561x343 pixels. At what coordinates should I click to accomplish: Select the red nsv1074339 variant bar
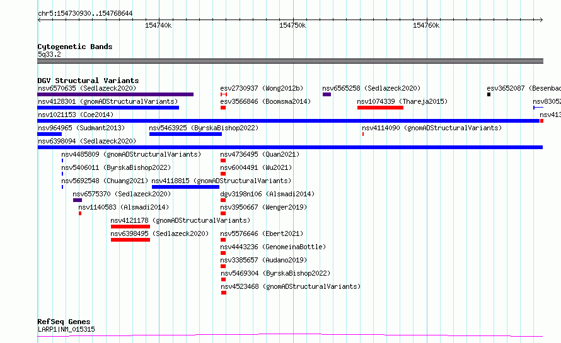pos(380,108)
